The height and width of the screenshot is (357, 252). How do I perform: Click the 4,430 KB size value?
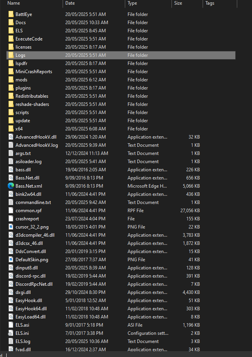tap(191, 292)
